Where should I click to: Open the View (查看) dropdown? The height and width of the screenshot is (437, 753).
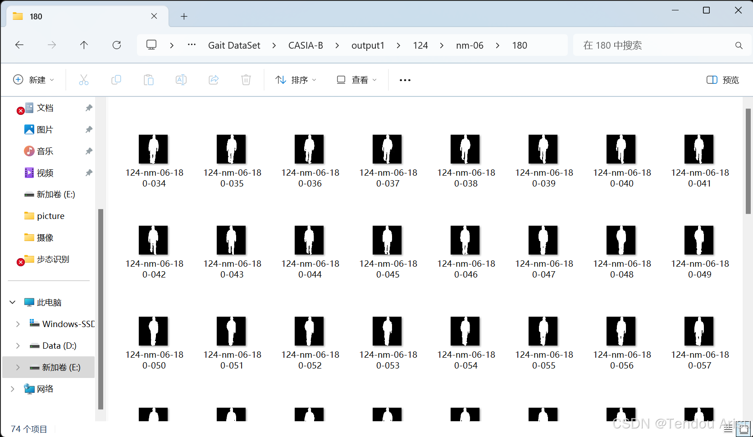coord(356,80)
